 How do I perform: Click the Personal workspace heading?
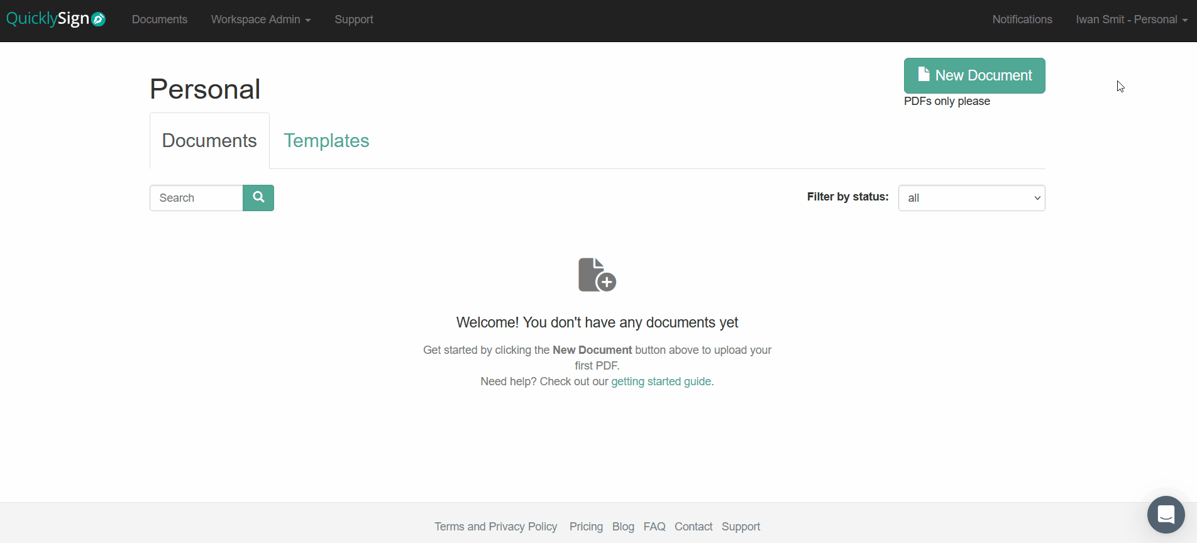click(205, 89)
